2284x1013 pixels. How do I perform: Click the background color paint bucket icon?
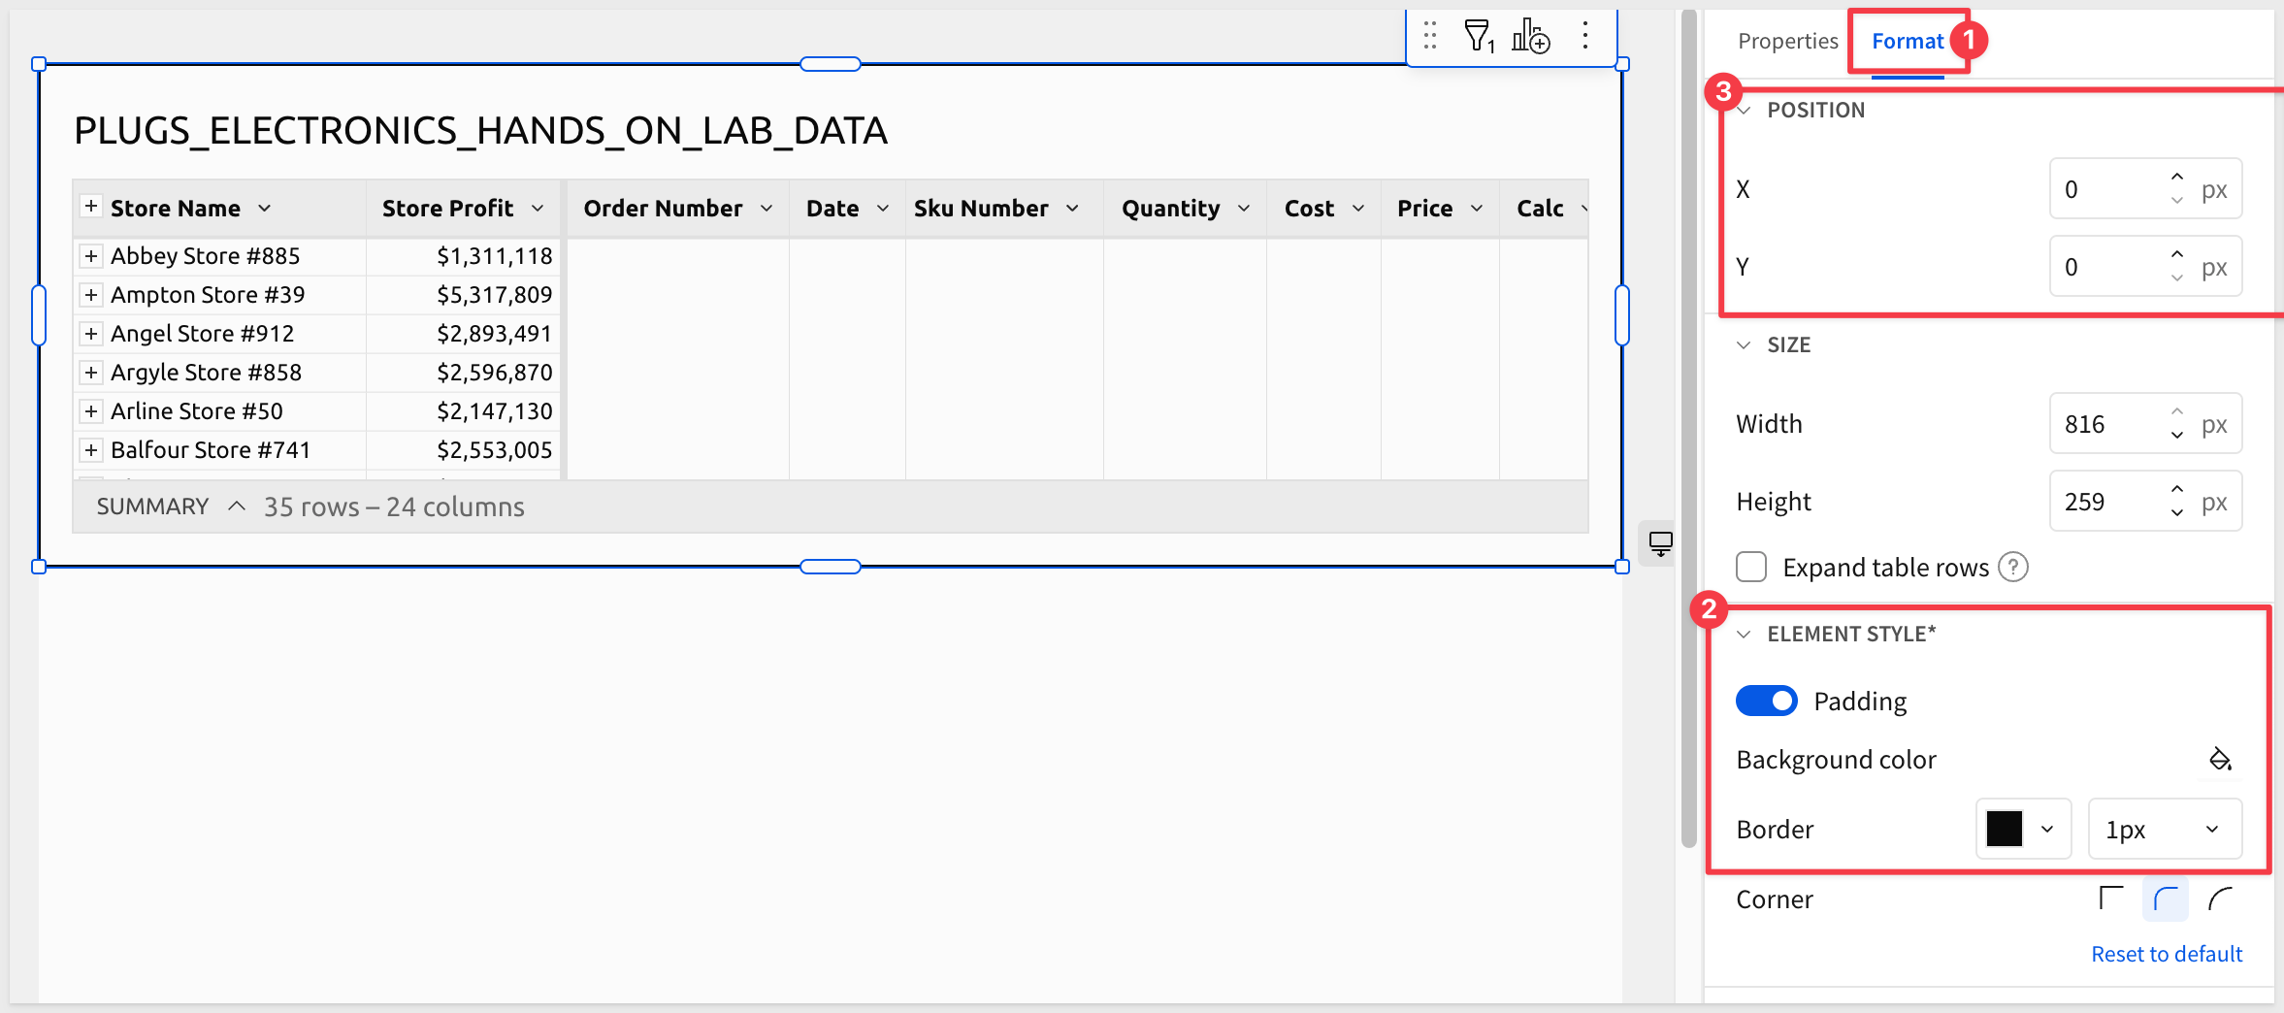point(2220,759)
